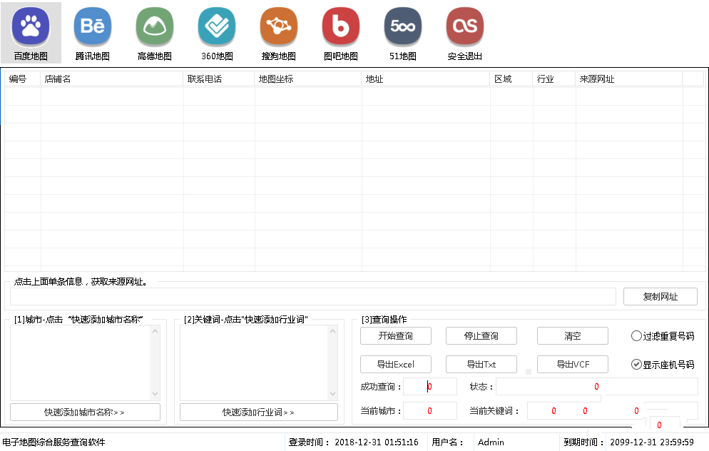This screenshot has width=709, height=451.
Task: Sort by the 地图坐标 column header
Action: tap(308, 78)
